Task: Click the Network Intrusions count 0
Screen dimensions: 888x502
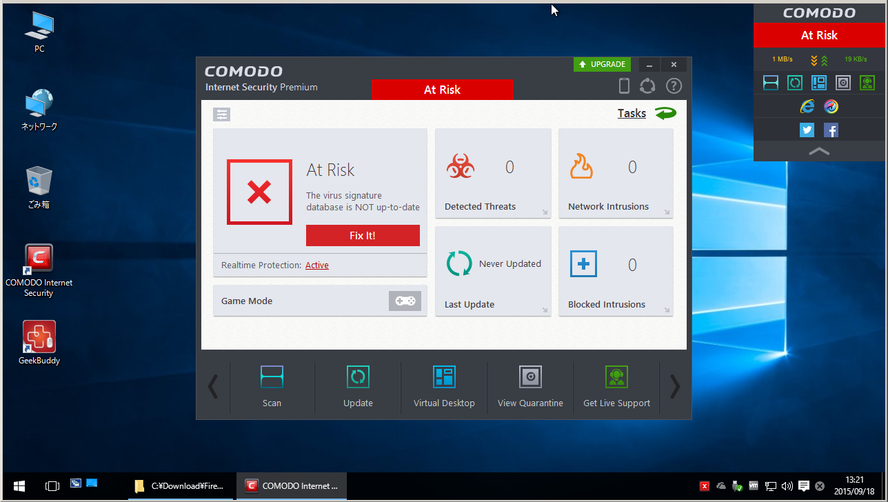Action: point(632,167)
